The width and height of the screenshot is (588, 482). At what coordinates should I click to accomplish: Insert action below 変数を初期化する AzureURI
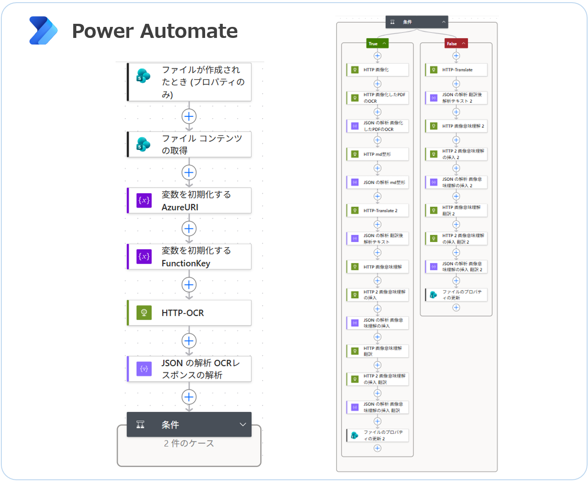(x=189, y=228)
